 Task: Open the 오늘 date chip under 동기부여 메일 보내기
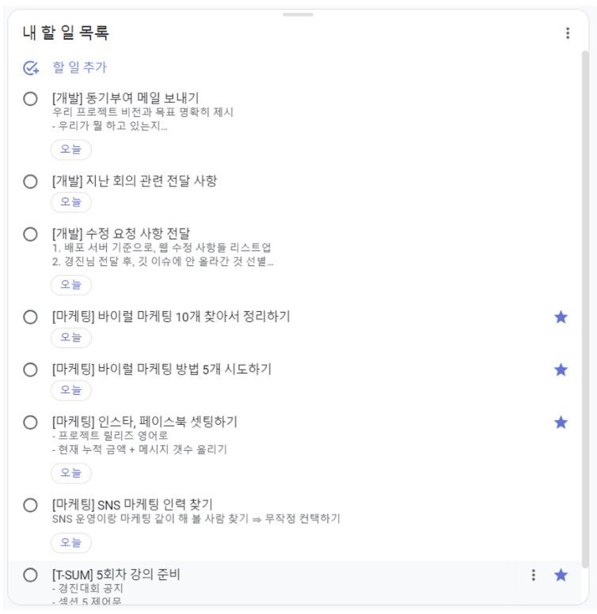coord(71,150)
